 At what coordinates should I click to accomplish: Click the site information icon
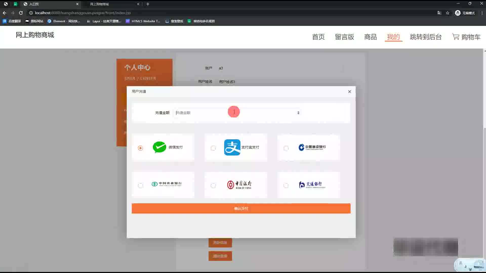pos(31,13)
